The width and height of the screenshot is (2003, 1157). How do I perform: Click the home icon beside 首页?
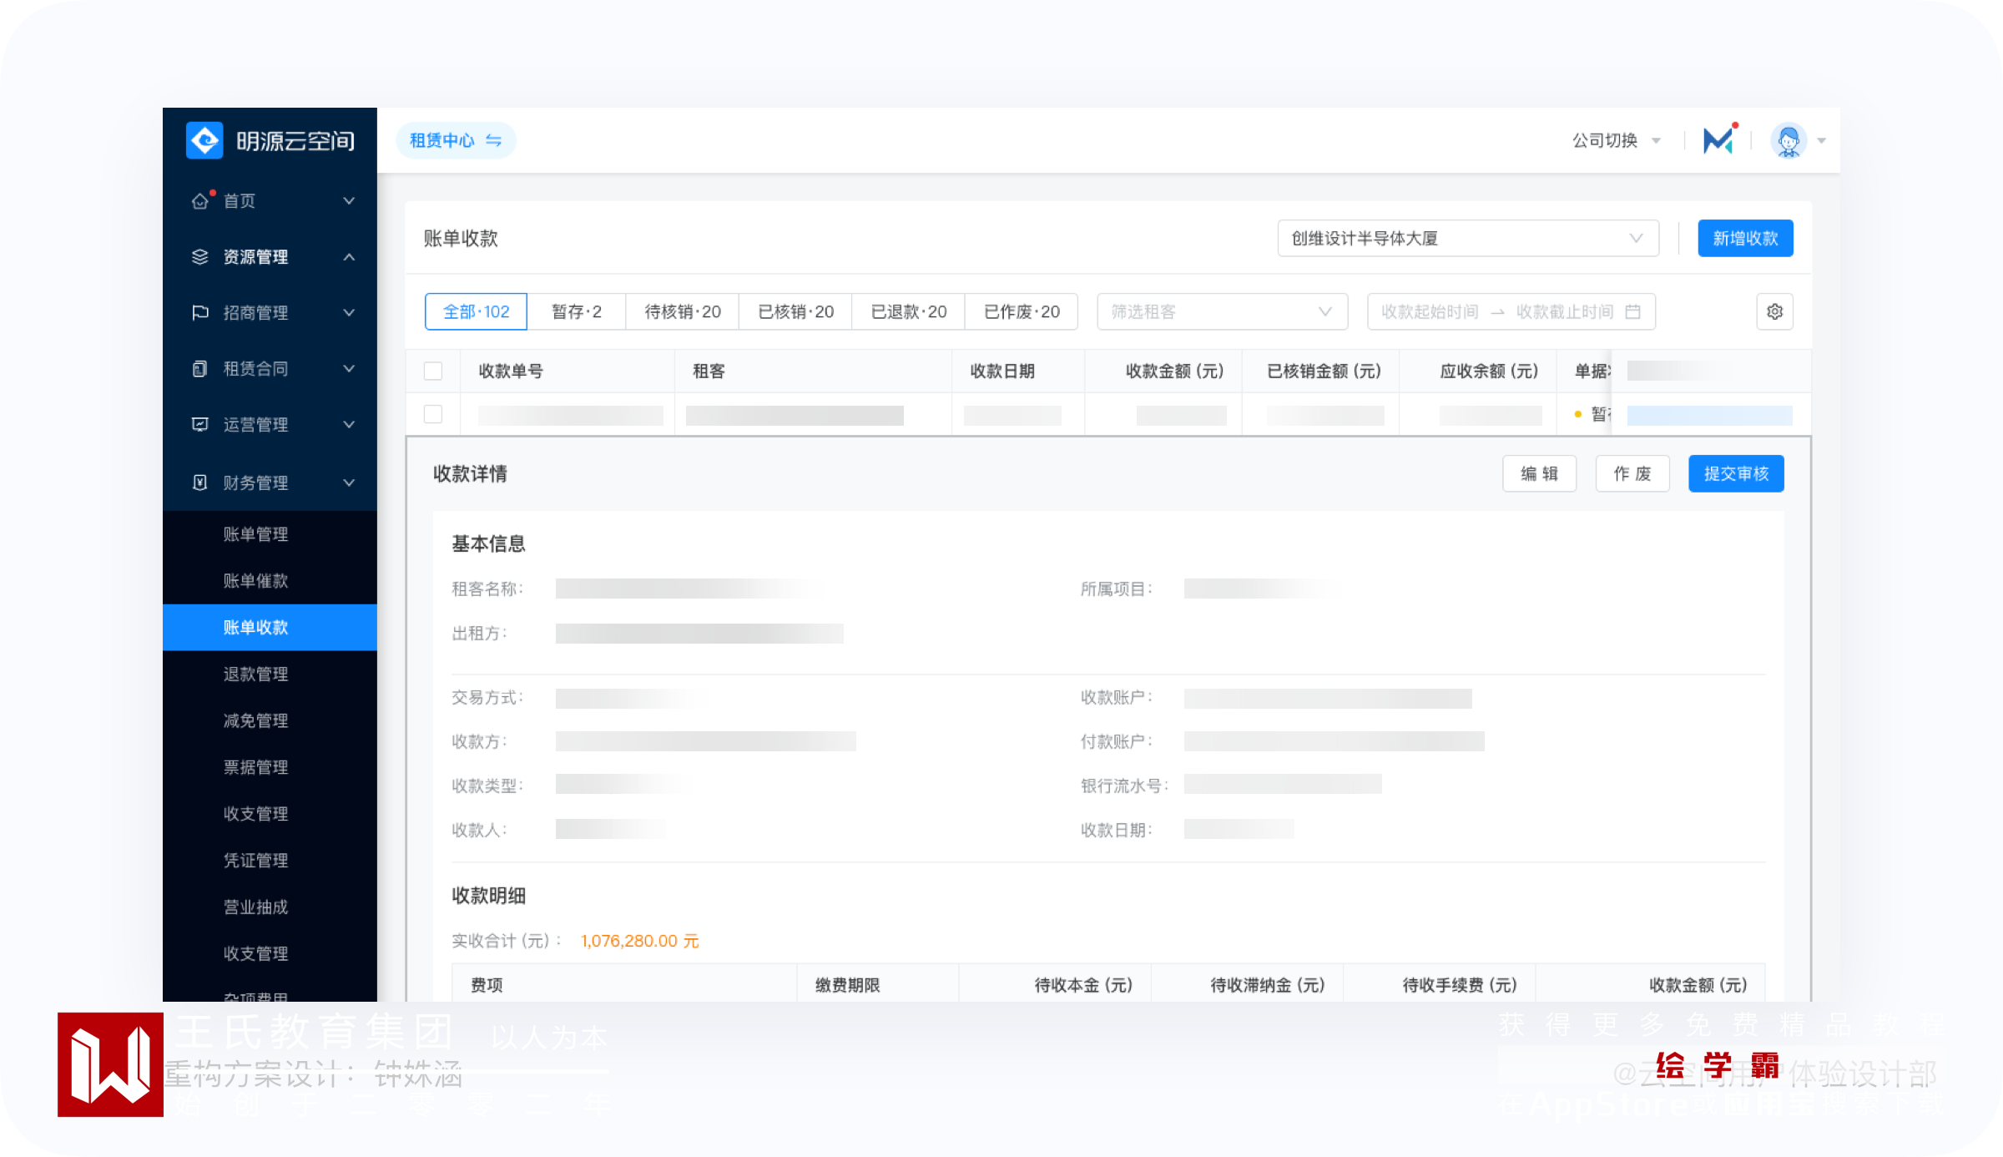[x=200, y=201]
